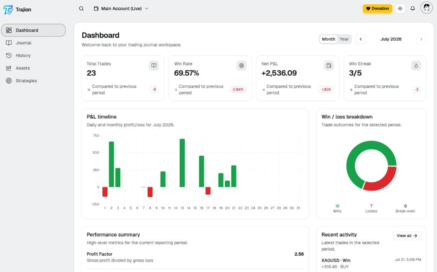Expand the Main Account (Live) dropdown
This screenshot has width=437, height=272.
point(121,9)
